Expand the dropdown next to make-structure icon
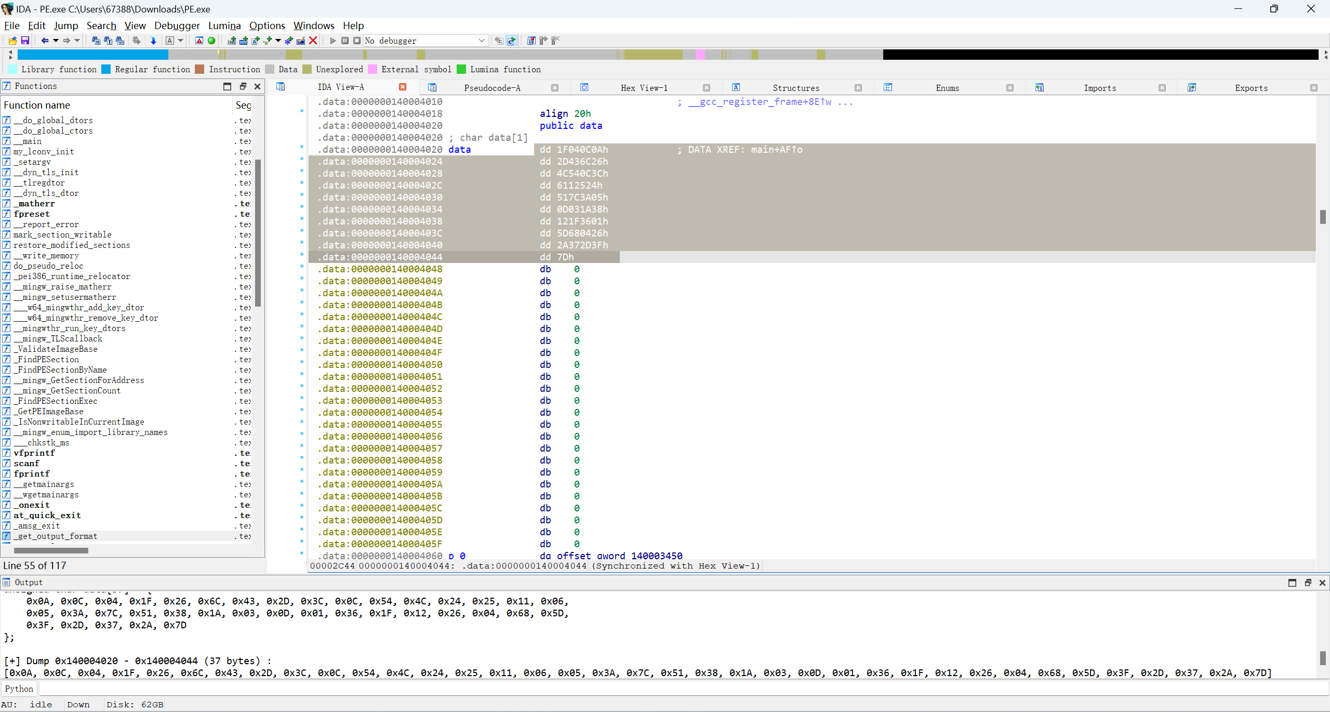Screen dimensions: 1330x712 click(x=278, y=41)
